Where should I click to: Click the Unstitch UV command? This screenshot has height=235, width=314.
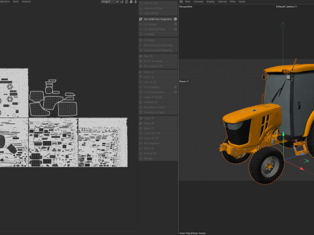click(x=158, y=102)
